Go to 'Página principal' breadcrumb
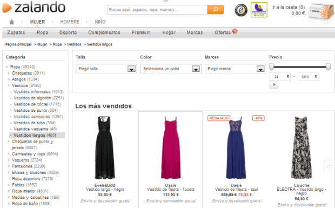The height and width of the screenshot is (208, 335). click(x=18, y=44)
